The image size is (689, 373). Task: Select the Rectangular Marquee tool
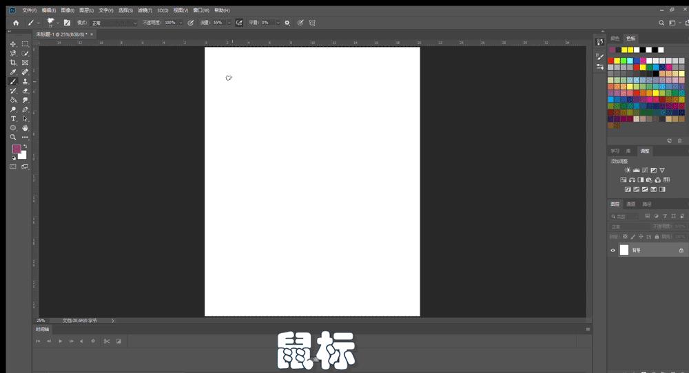point(25,44)
